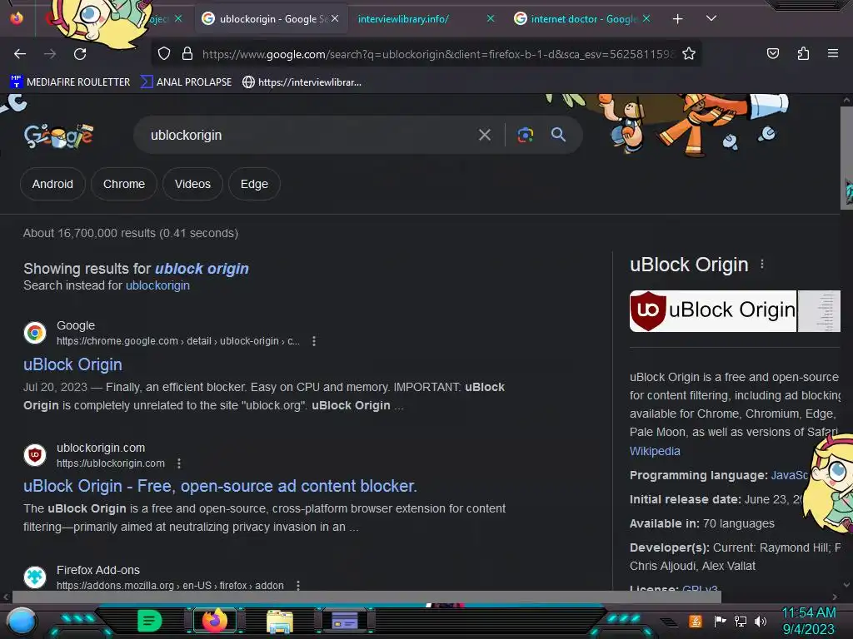Open the https://interviewlibrar... bookmark
This screenshot has height=639, width=853.
coord(302,82)
